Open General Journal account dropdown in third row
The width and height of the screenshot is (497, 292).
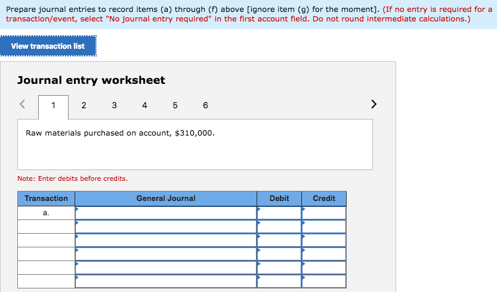(166, 240)
